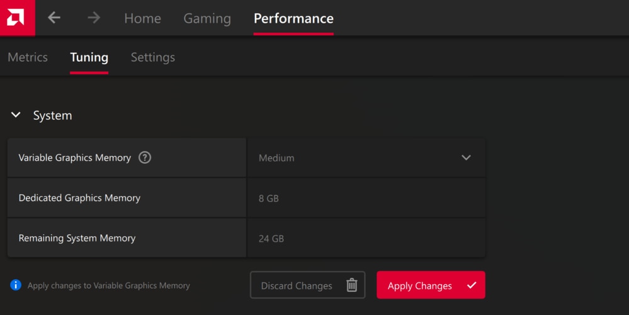The image size is (629, 315).
Task: Click the trash can icon
Action: 352,285
